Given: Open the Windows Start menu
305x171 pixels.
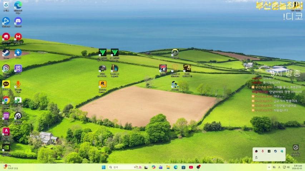Looking at the screenshot, I should click(x=103, y=167).
